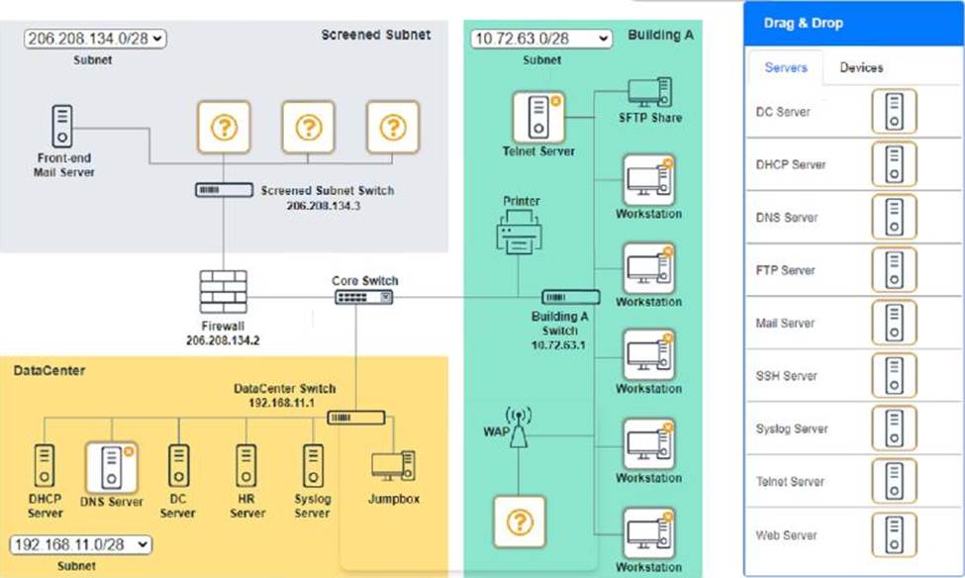This screenshot has height=578, width=965.
Task: Open the Screened Subnet 206.208.134.0/28 dropdown
Action: 95,39
